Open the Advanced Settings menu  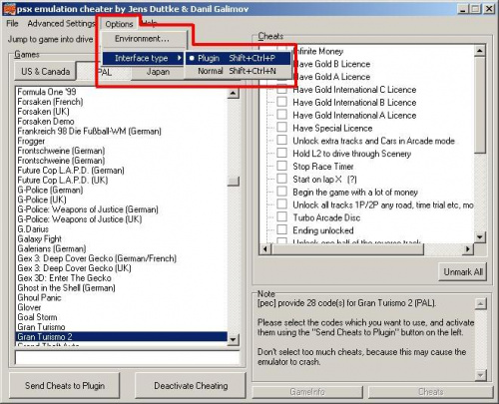61,24
